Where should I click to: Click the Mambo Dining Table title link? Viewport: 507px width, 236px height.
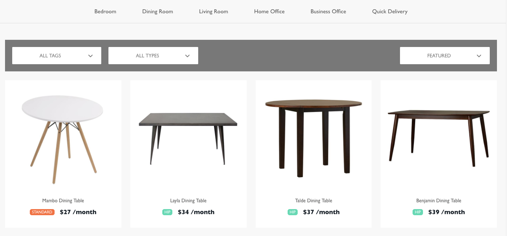tap(63, 200)
